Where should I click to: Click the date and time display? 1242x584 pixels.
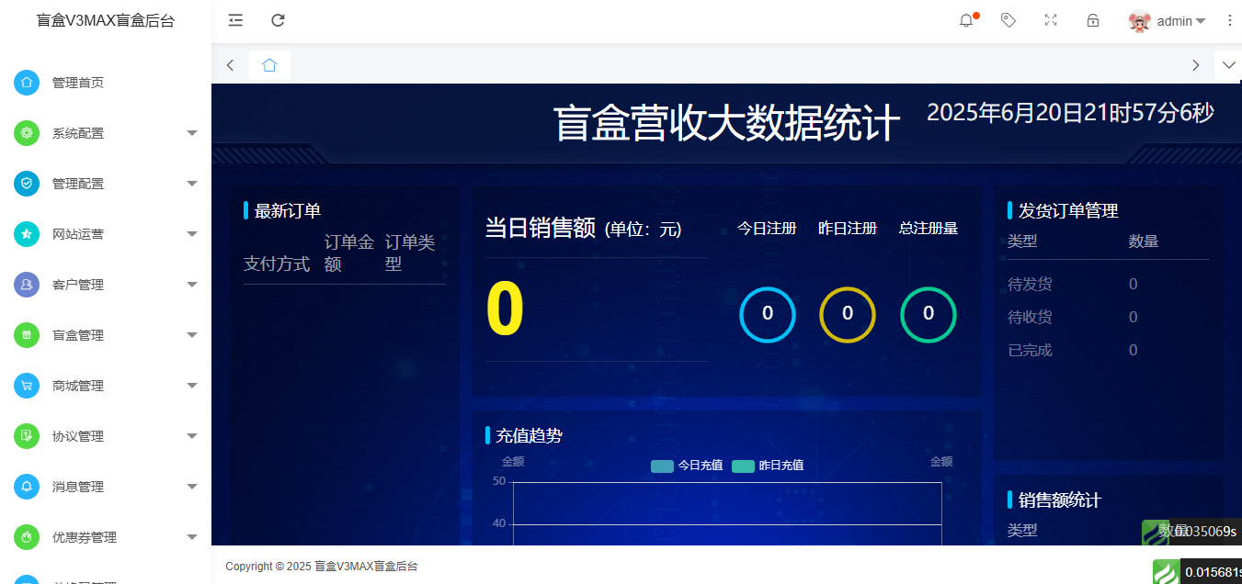click(1070, 113)
